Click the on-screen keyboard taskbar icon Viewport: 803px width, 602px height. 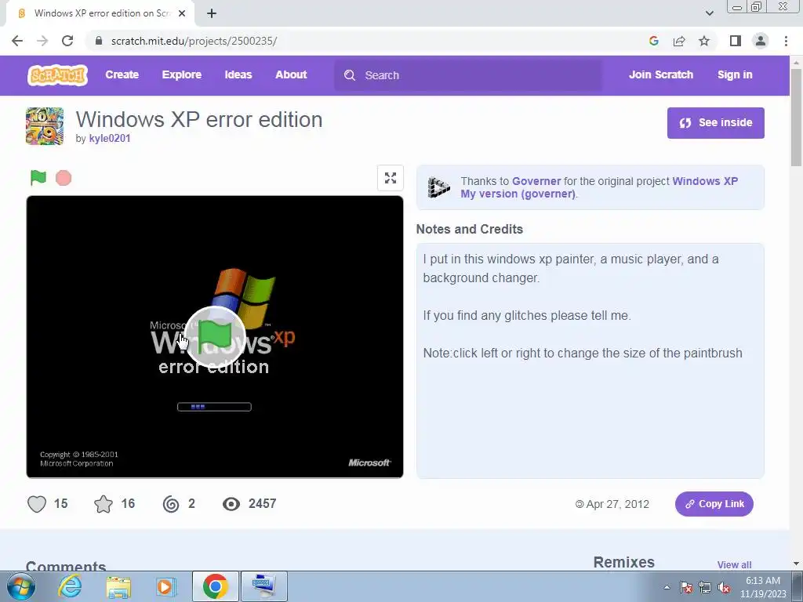pos(263,586)
